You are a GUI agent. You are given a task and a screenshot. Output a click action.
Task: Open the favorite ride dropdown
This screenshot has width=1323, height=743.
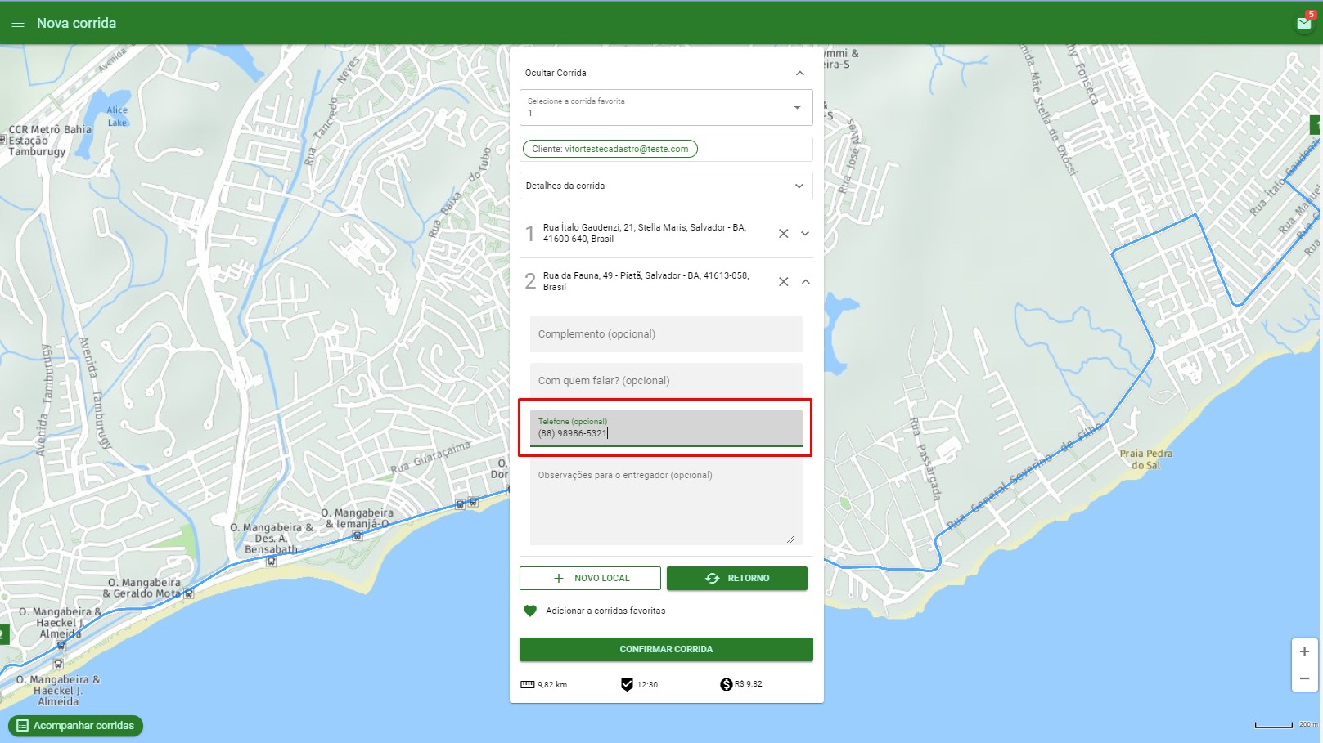[666, 107]
